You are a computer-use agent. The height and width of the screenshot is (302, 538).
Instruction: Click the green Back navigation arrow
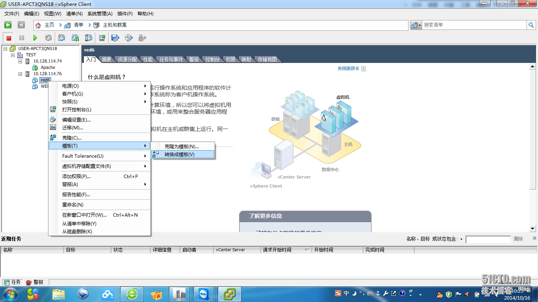point(8,25)
